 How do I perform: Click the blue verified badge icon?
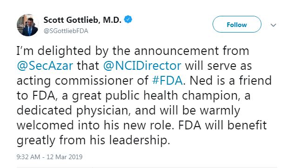pos(128,20)
